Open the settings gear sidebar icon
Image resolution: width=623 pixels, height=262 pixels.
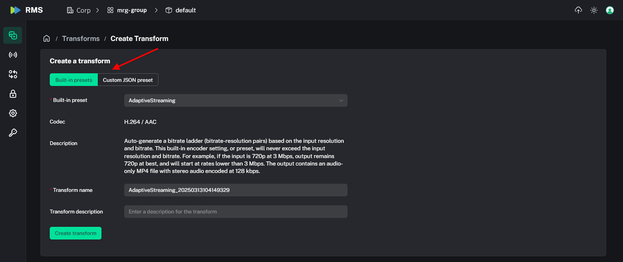[x=13, y=113]
